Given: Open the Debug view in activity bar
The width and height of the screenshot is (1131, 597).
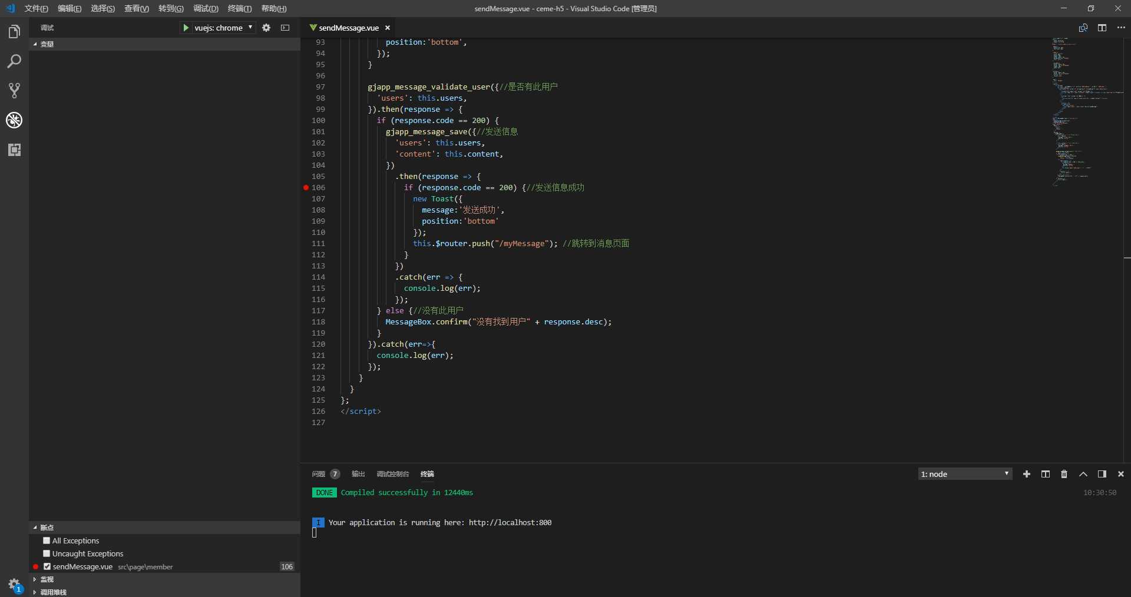Looking at the screenshot, I should [x=14, y=120].
